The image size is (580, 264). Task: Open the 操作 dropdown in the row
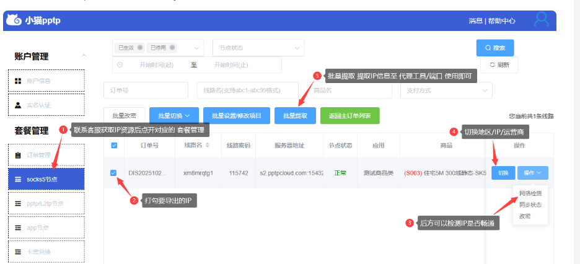coord(533,173)
